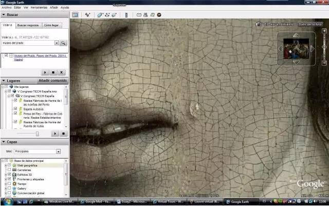The height and width of the screenshot is (206, 329).
Task: Open the Editar menu
Action: pos(17,8)
